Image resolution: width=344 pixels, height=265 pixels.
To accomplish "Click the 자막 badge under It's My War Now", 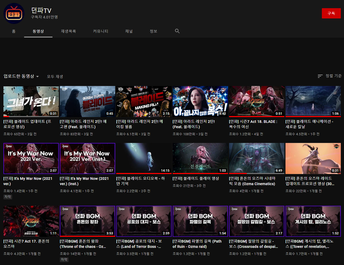I will click(8, 197).
